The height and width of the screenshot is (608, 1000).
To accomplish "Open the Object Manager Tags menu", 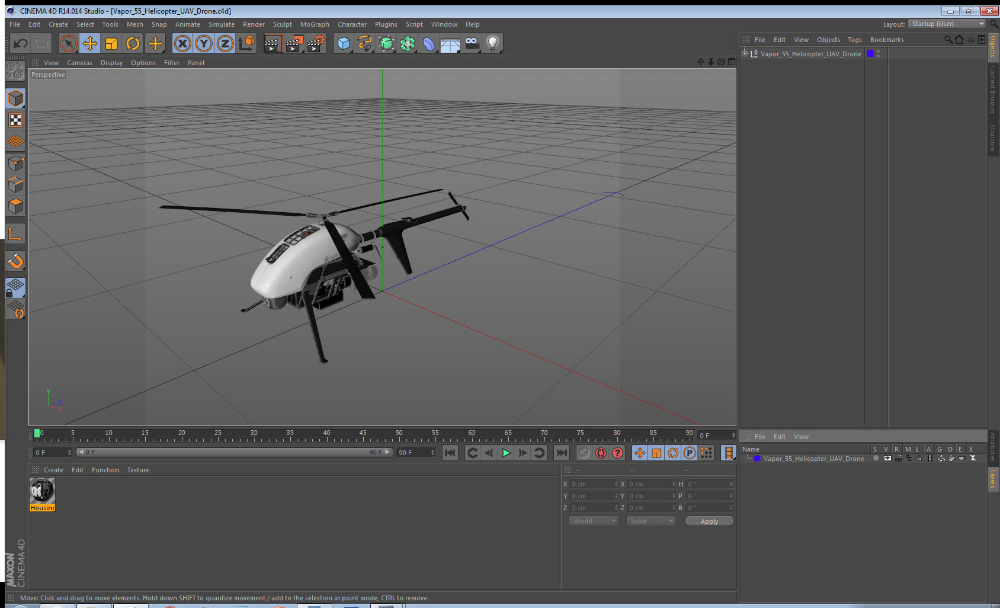I will click(x=855, y=40).
